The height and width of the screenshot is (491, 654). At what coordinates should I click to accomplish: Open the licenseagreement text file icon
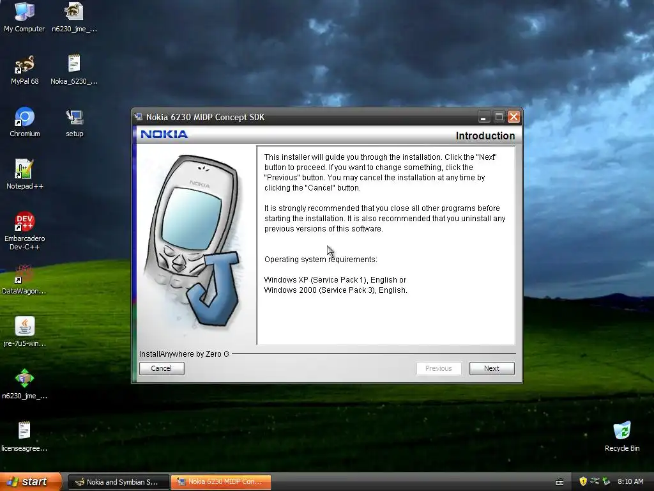24,437
